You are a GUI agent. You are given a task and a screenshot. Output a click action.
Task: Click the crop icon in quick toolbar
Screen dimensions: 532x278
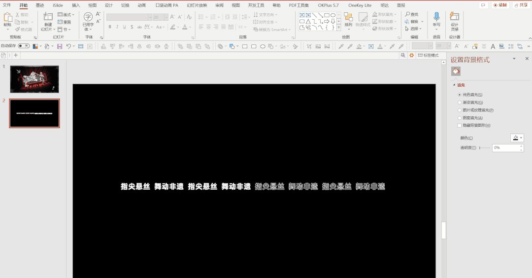309,46
